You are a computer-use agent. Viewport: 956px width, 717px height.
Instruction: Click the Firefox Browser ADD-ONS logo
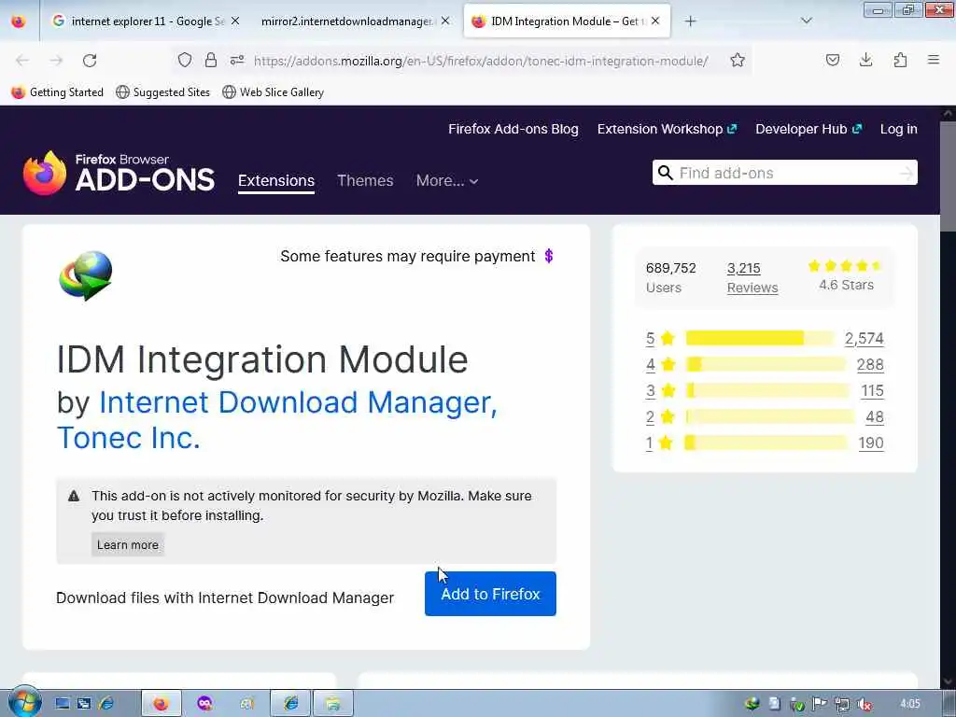(119, 173)
